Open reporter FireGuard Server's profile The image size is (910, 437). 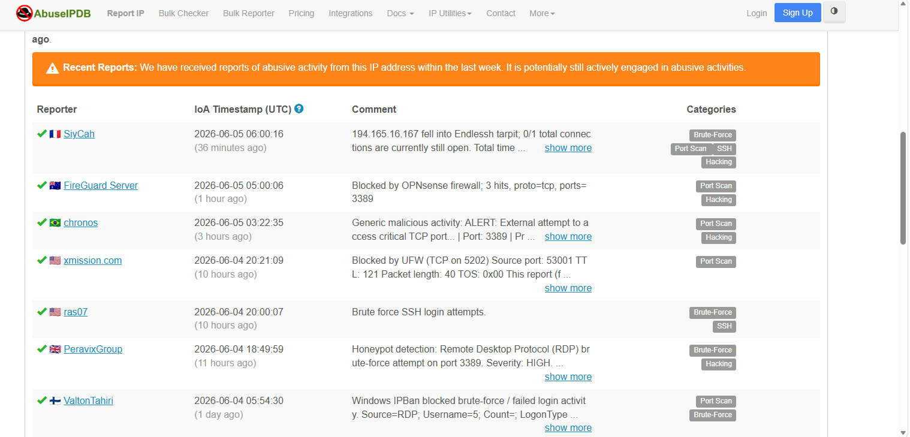tap(101, 186)
